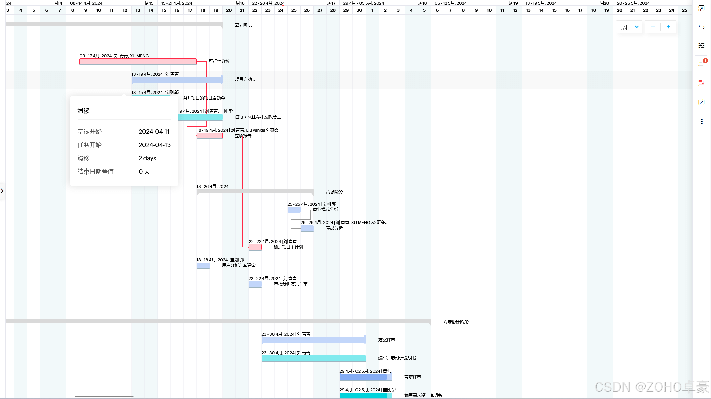
Task: Click the undo arrow icon
Action: click(701, 27)
